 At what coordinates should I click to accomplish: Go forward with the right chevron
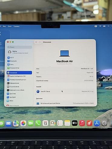(40, 42)
